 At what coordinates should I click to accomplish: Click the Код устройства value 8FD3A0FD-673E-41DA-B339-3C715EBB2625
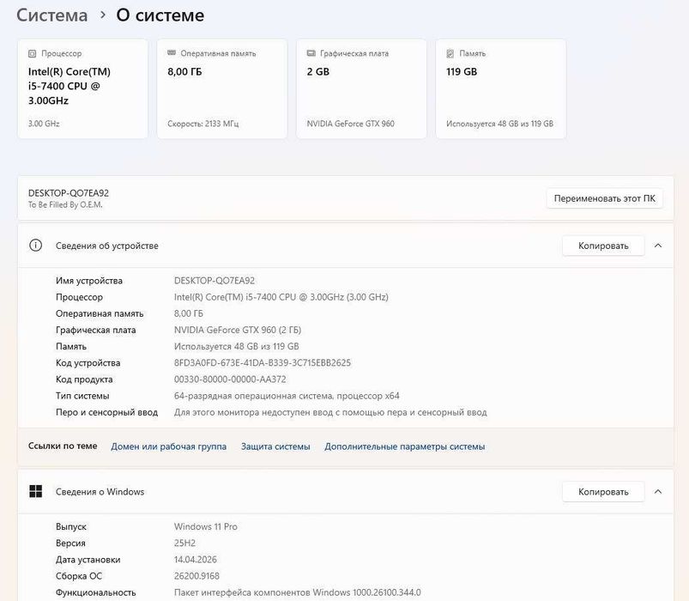point(263,362)
